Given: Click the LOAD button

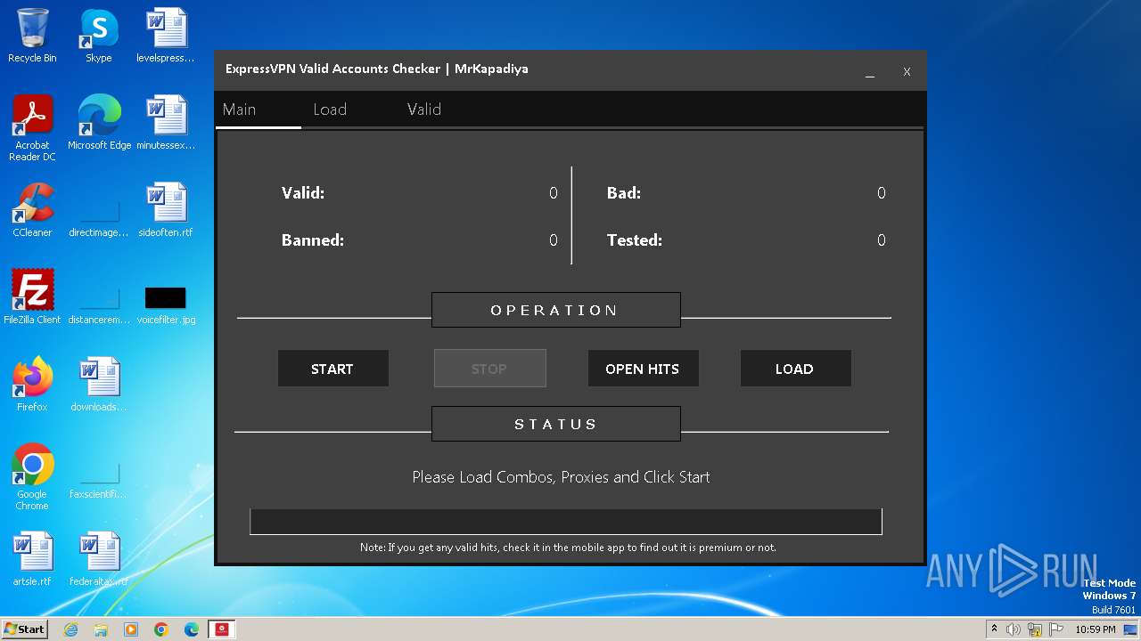Looking at the screenshot, I should [795, 369].
